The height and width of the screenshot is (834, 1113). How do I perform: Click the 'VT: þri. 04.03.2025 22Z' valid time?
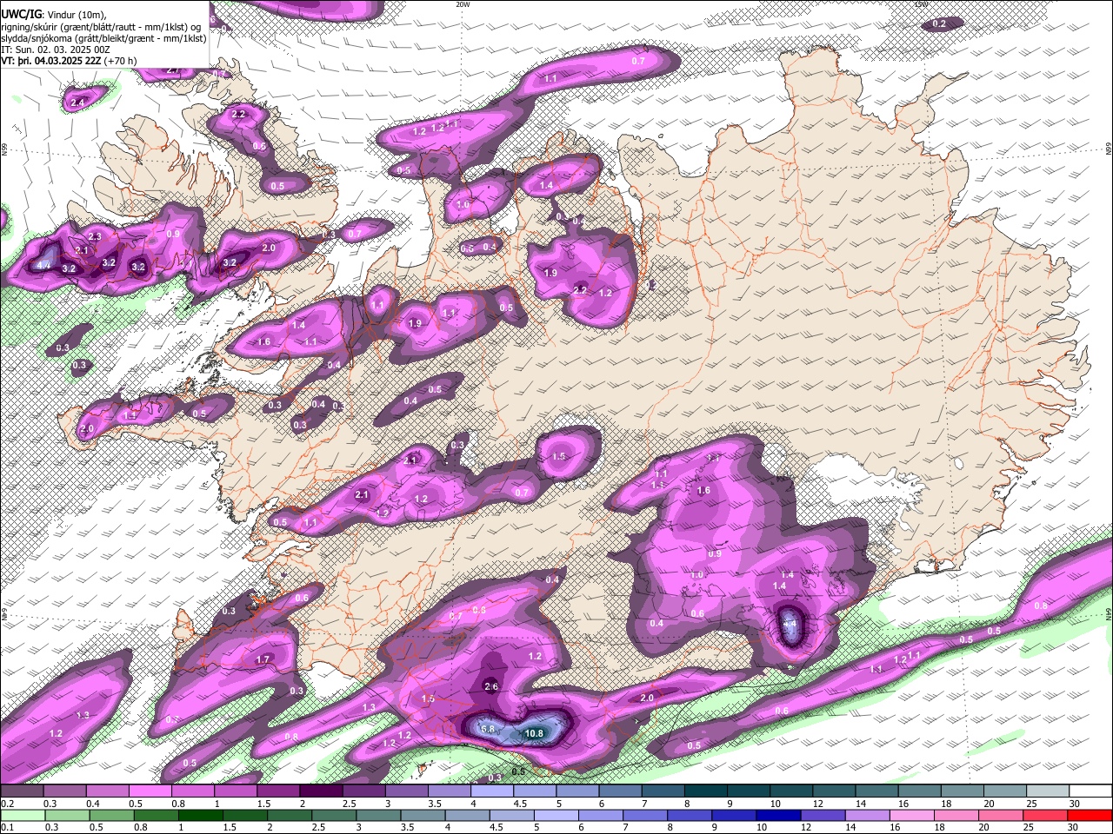50,61
